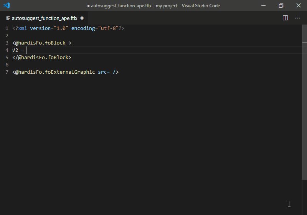This screenshot has height=215, width=307.
Task: Click line number 1 in the gutter
Action: click(x=7, y=28)
